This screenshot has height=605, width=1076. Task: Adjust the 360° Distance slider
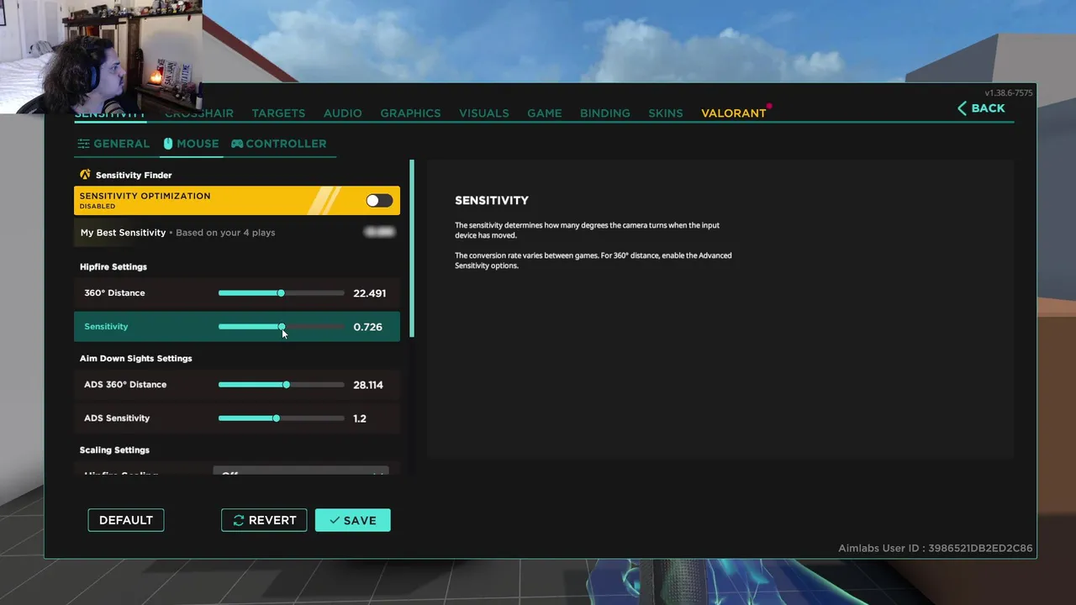coord(282,293)
